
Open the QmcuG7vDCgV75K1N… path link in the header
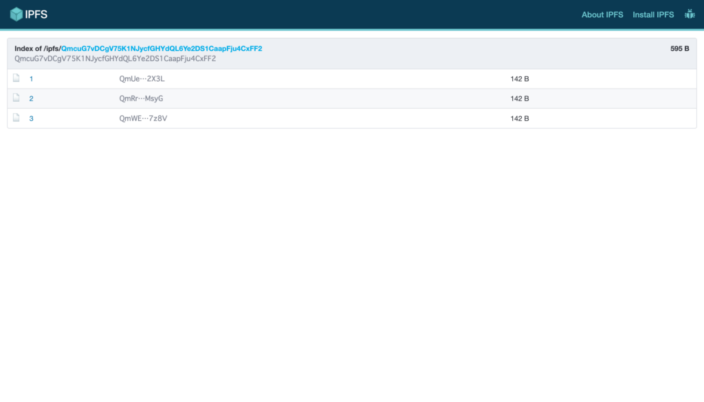click(x=161, y=49)
